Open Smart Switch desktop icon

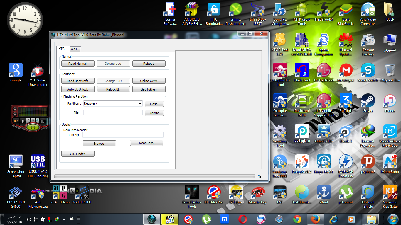click(368, 72)
